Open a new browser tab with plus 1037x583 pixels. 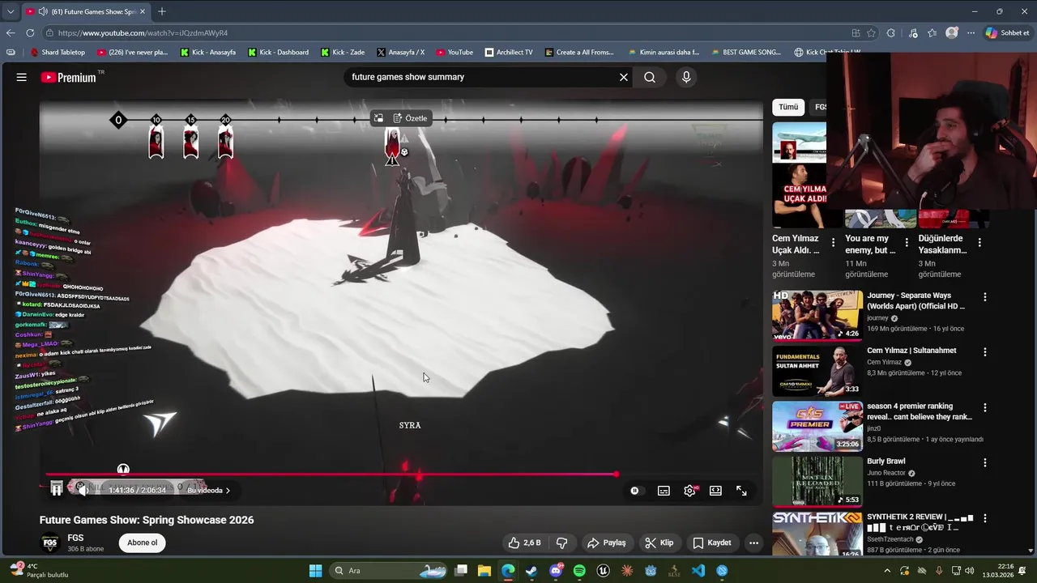click(x=162, y=11)
